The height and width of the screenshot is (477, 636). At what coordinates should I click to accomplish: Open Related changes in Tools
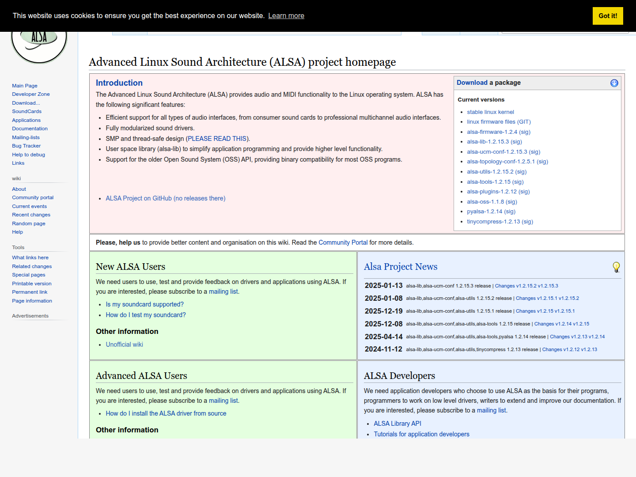[x=32, y=266]
